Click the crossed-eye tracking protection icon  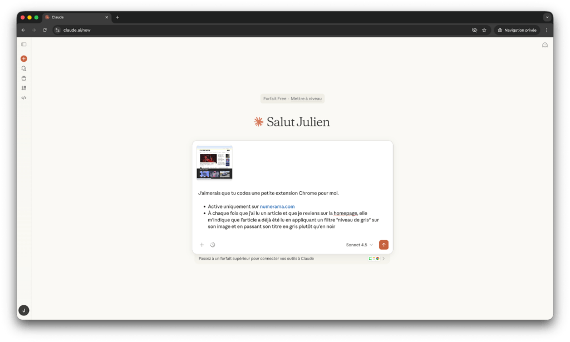click(x=474, y=30)
